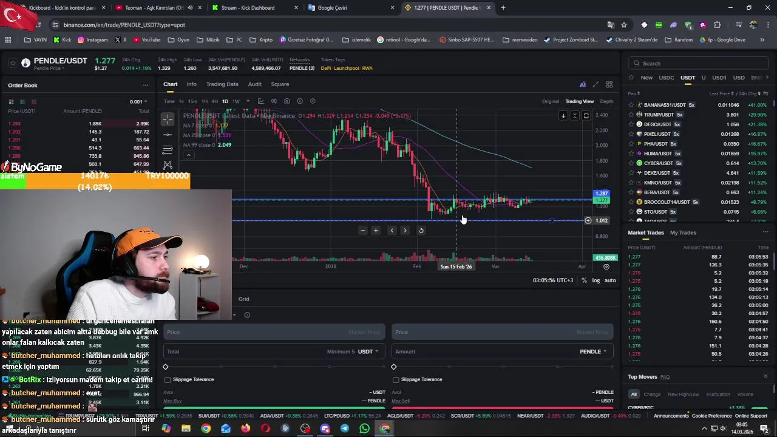Click the sell amount slider handle

(394, 367)
